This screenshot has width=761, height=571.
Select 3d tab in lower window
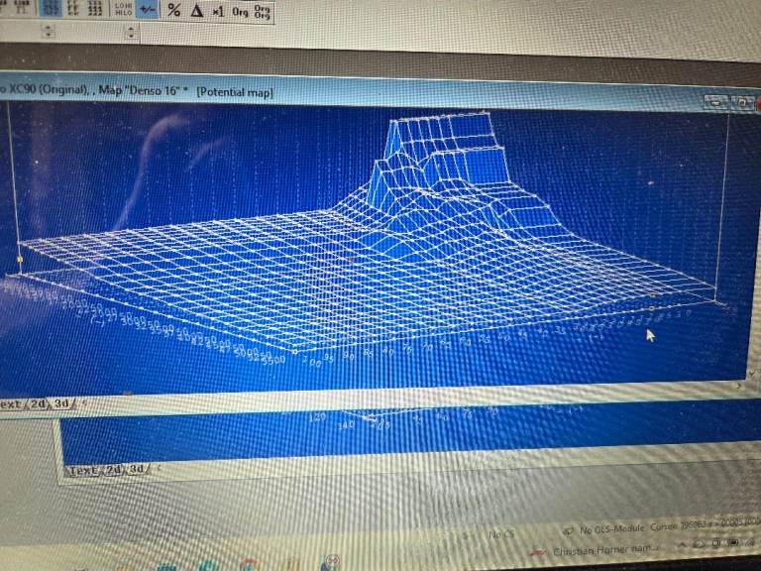coord(138,469)
